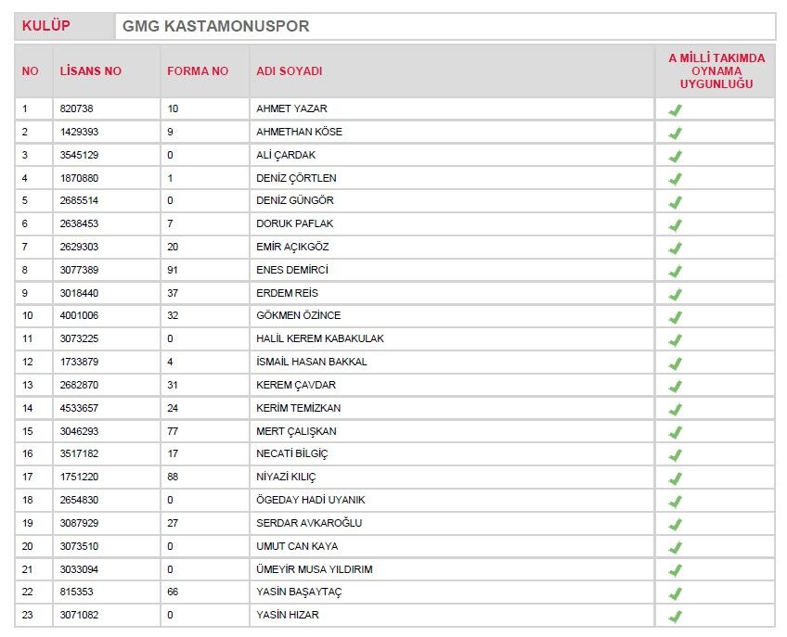Click the GMG KASTAMONUSPOR club name
The width and height of the screenshot is (787, 637).
pyautogui.click(x=216, y=26)
